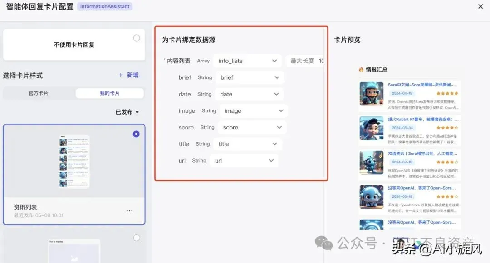
Task: Open the title field binding dropdown
Action: click(x=248, y=144)
